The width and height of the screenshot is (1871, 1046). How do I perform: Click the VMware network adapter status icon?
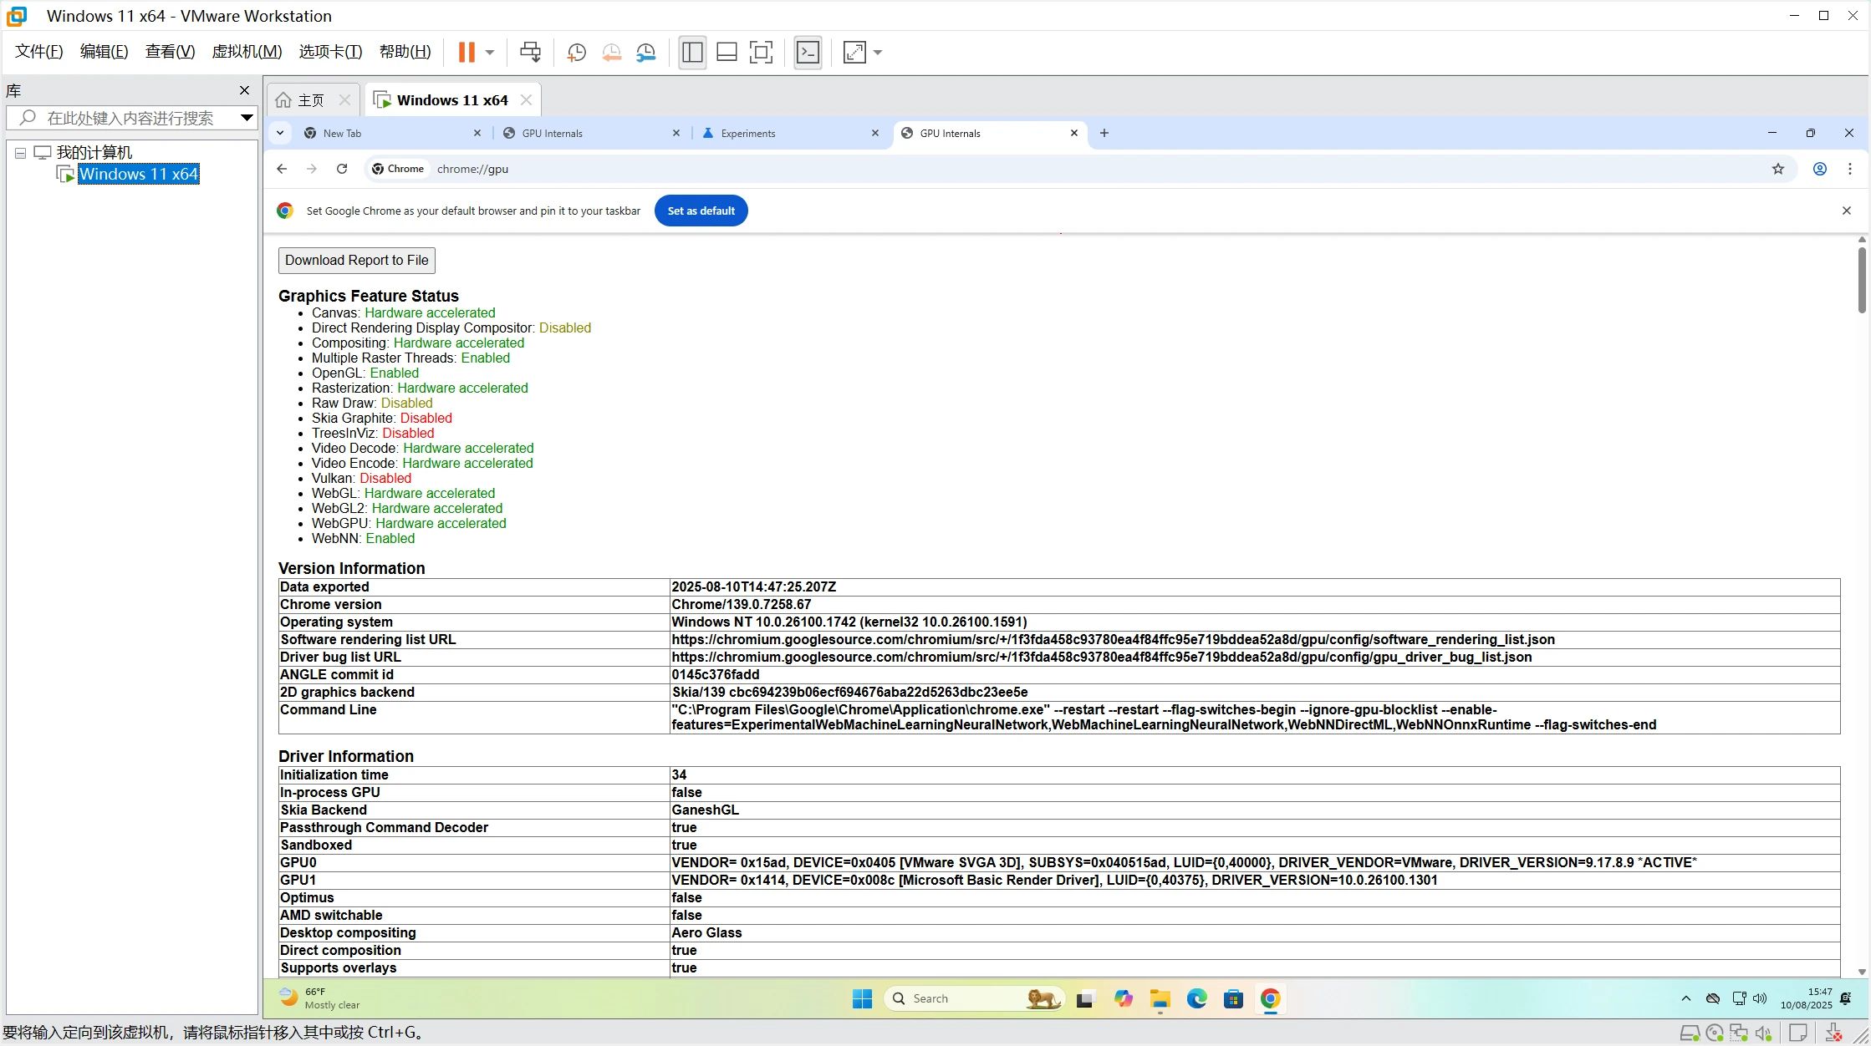1739,1033
